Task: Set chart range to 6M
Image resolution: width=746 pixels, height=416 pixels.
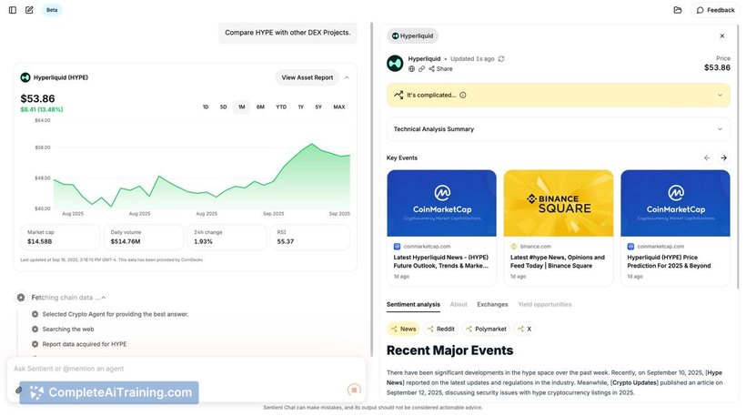Action: coord(260,107)
